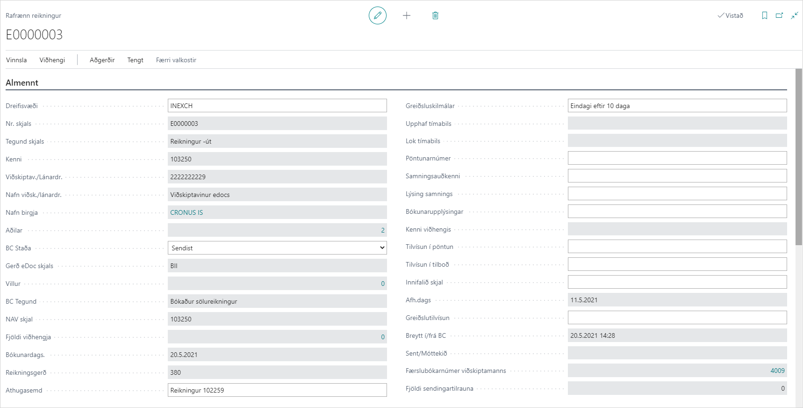Click the Samningsauðkenni input field
Viewport: 803px width, 408px height.
[677, 176]
